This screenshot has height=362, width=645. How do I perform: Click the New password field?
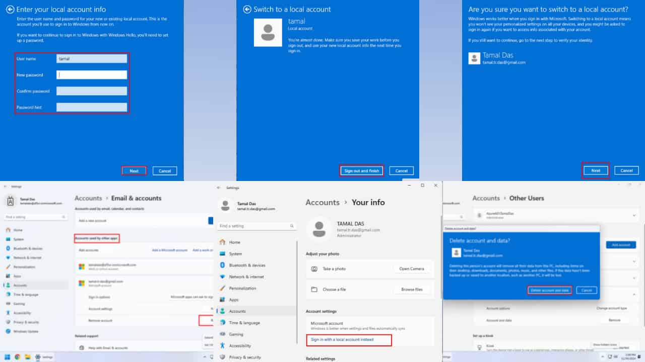[x=92, y=75]
